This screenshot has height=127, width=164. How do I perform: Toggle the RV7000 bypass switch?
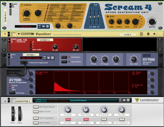[9, 56]
